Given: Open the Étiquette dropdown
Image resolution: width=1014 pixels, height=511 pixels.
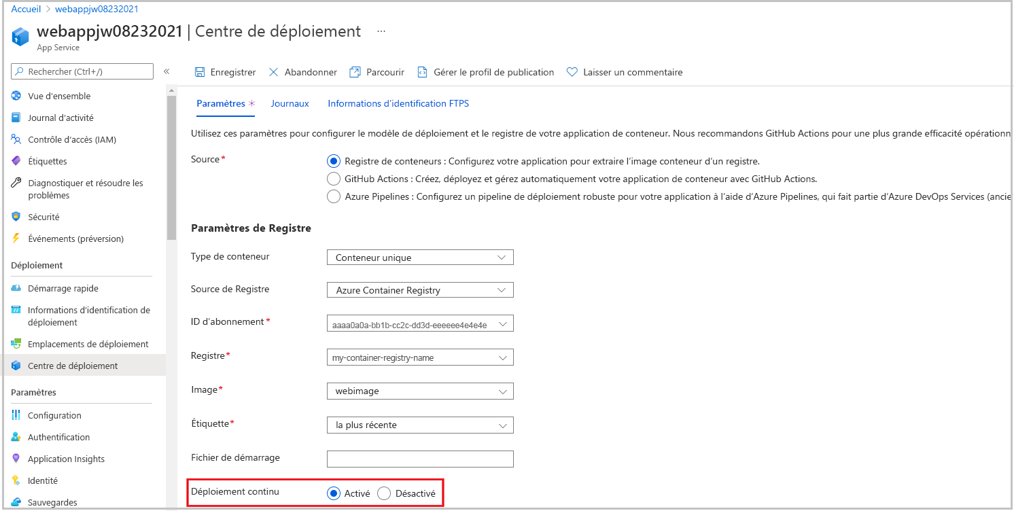Looking at the screenshot, I should [420, 425].
